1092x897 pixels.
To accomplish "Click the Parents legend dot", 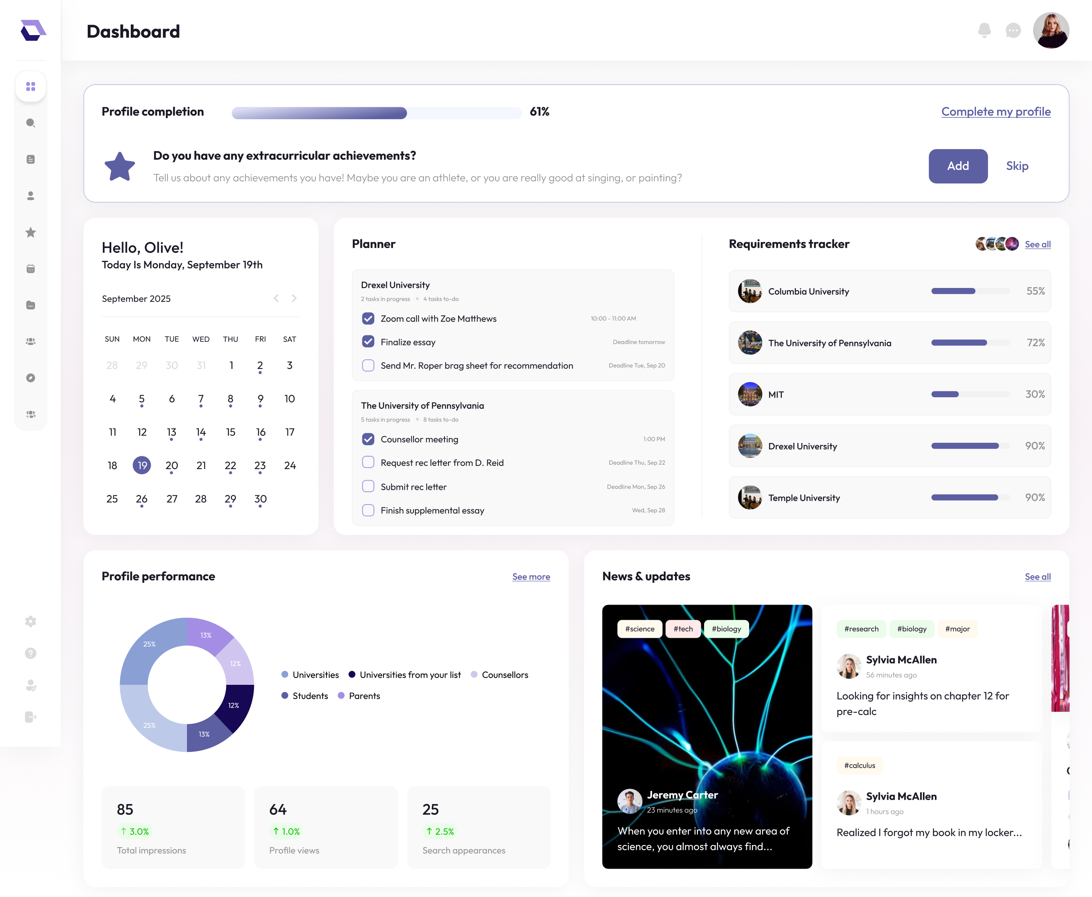I will point(341,696).
